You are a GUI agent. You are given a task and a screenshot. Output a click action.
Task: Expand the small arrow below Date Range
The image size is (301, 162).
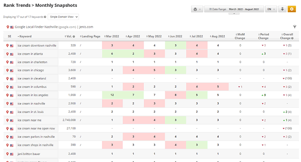pos(234,14)
